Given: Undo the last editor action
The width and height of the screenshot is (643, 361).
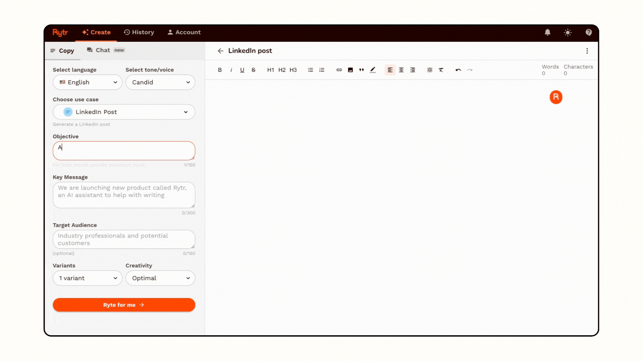Looking at the screenshot, I should coord(458,70).
